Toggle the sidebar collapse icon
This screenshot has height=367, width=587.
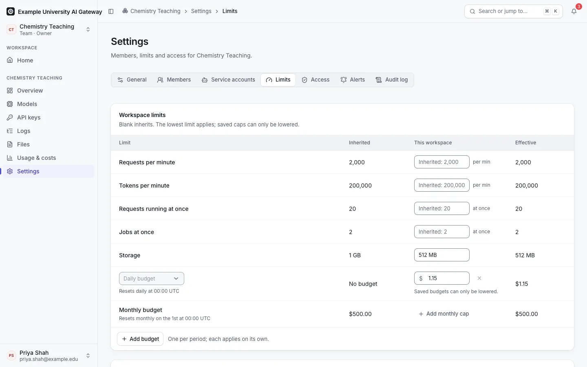click(111, 11)
